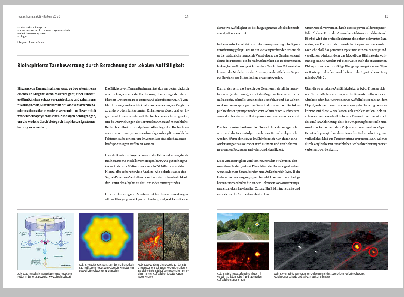
Task: Click the red saliency map below the road photo
Action: point(243,255)
